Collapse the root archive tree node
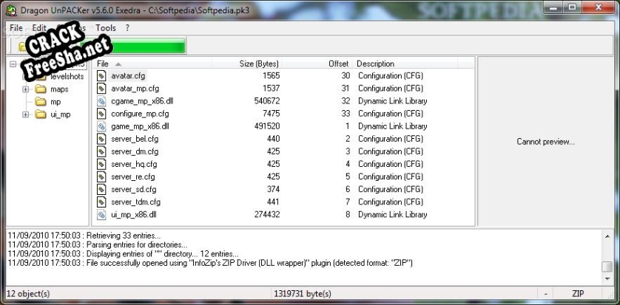Viewport: 620px width, 305px height. pyautogui.click(x=13, y=64)
